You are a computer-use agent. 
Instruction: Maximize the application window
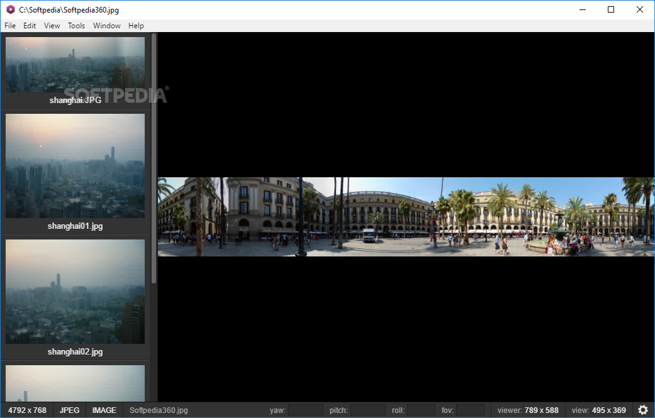tap(611, 9)
